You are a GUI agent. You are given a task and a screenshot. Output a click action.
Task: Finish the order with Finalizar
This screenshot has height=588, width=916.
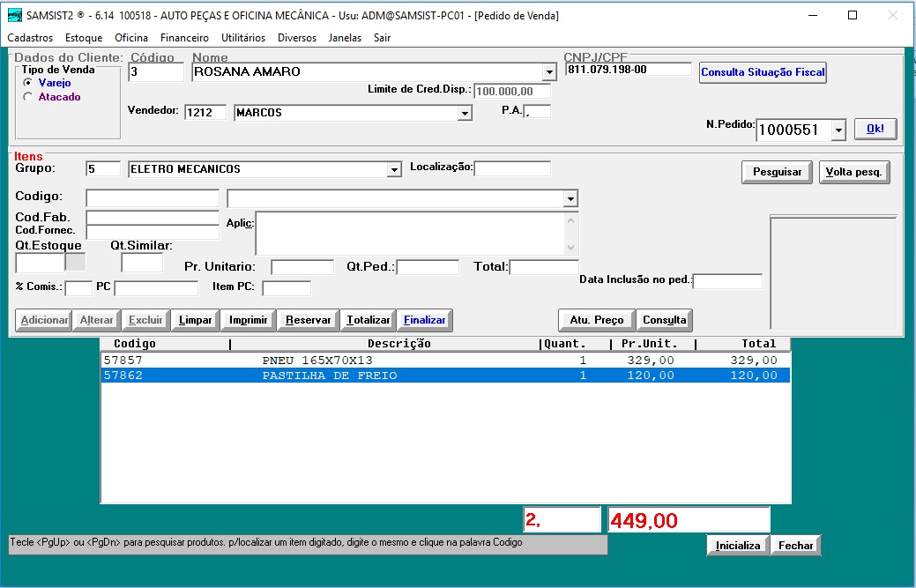point(425,320)
